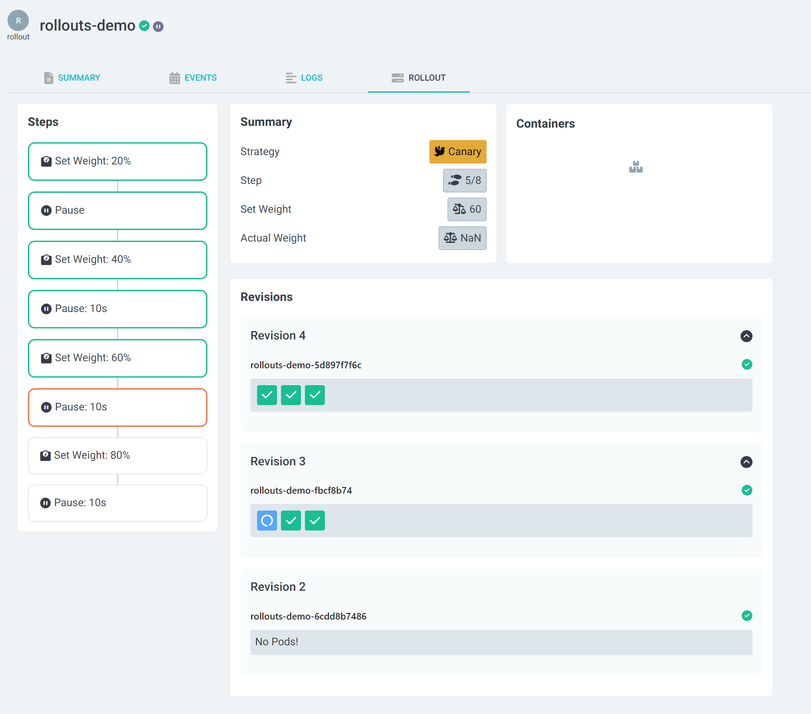
Task: Click the rollout avatar icon labeled R
Action: pos(18,21)
